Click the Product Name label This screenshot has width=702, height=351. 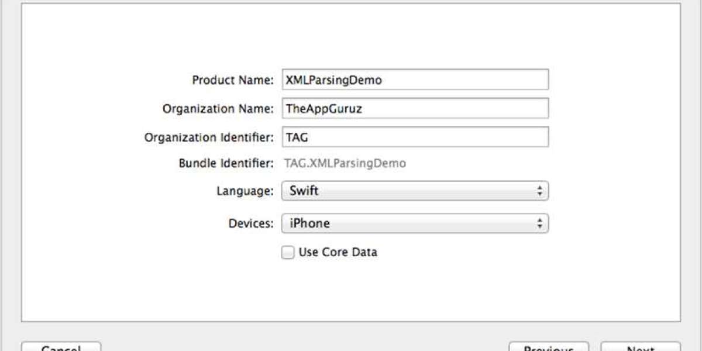click(x=233, y=80)
